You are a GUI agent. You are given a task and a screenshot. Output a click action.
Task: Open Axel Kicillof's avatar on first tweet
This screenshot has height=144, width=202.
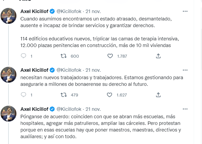pyautogui.click(x=8, y=16)
